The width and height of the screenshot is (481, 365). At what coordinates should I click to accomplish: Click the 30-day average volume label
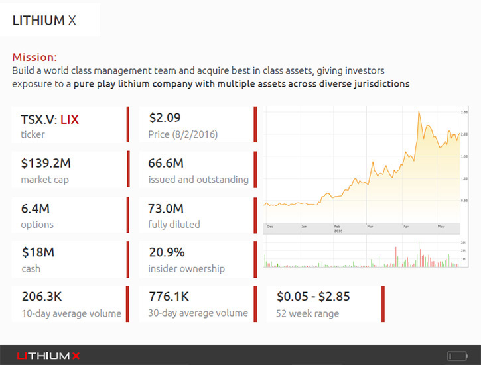click(198, 313)
